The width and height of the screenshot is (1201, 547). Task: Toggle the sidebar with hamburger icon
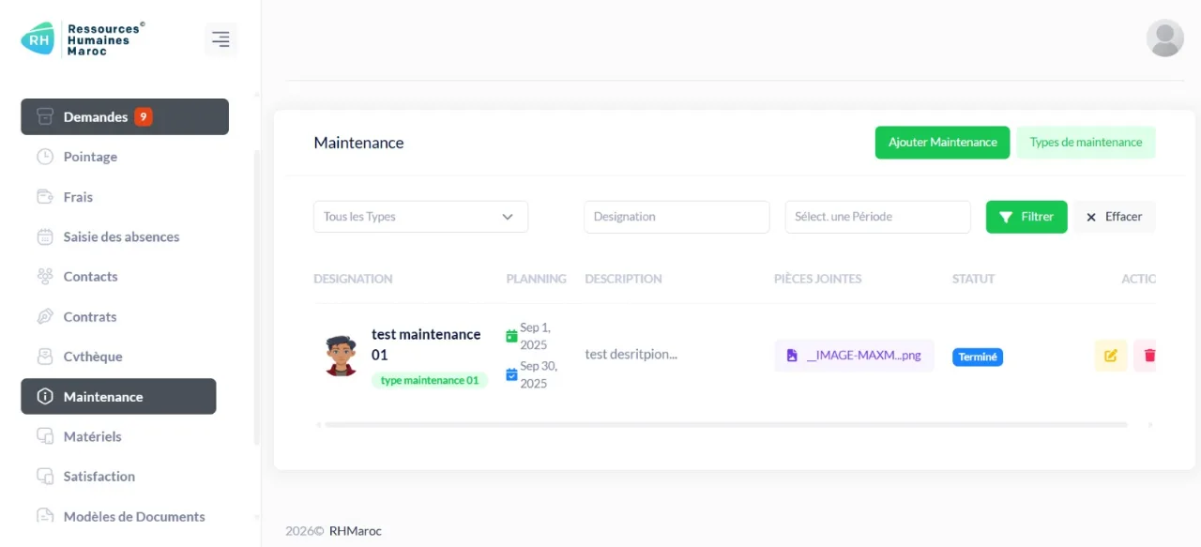(x=220, y=39)
